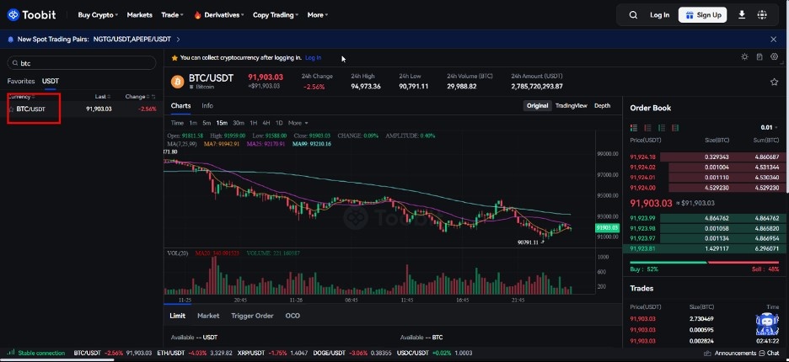Switch to the Favorites tab
The image size is (789, 362).
click(x=21, y=81)
